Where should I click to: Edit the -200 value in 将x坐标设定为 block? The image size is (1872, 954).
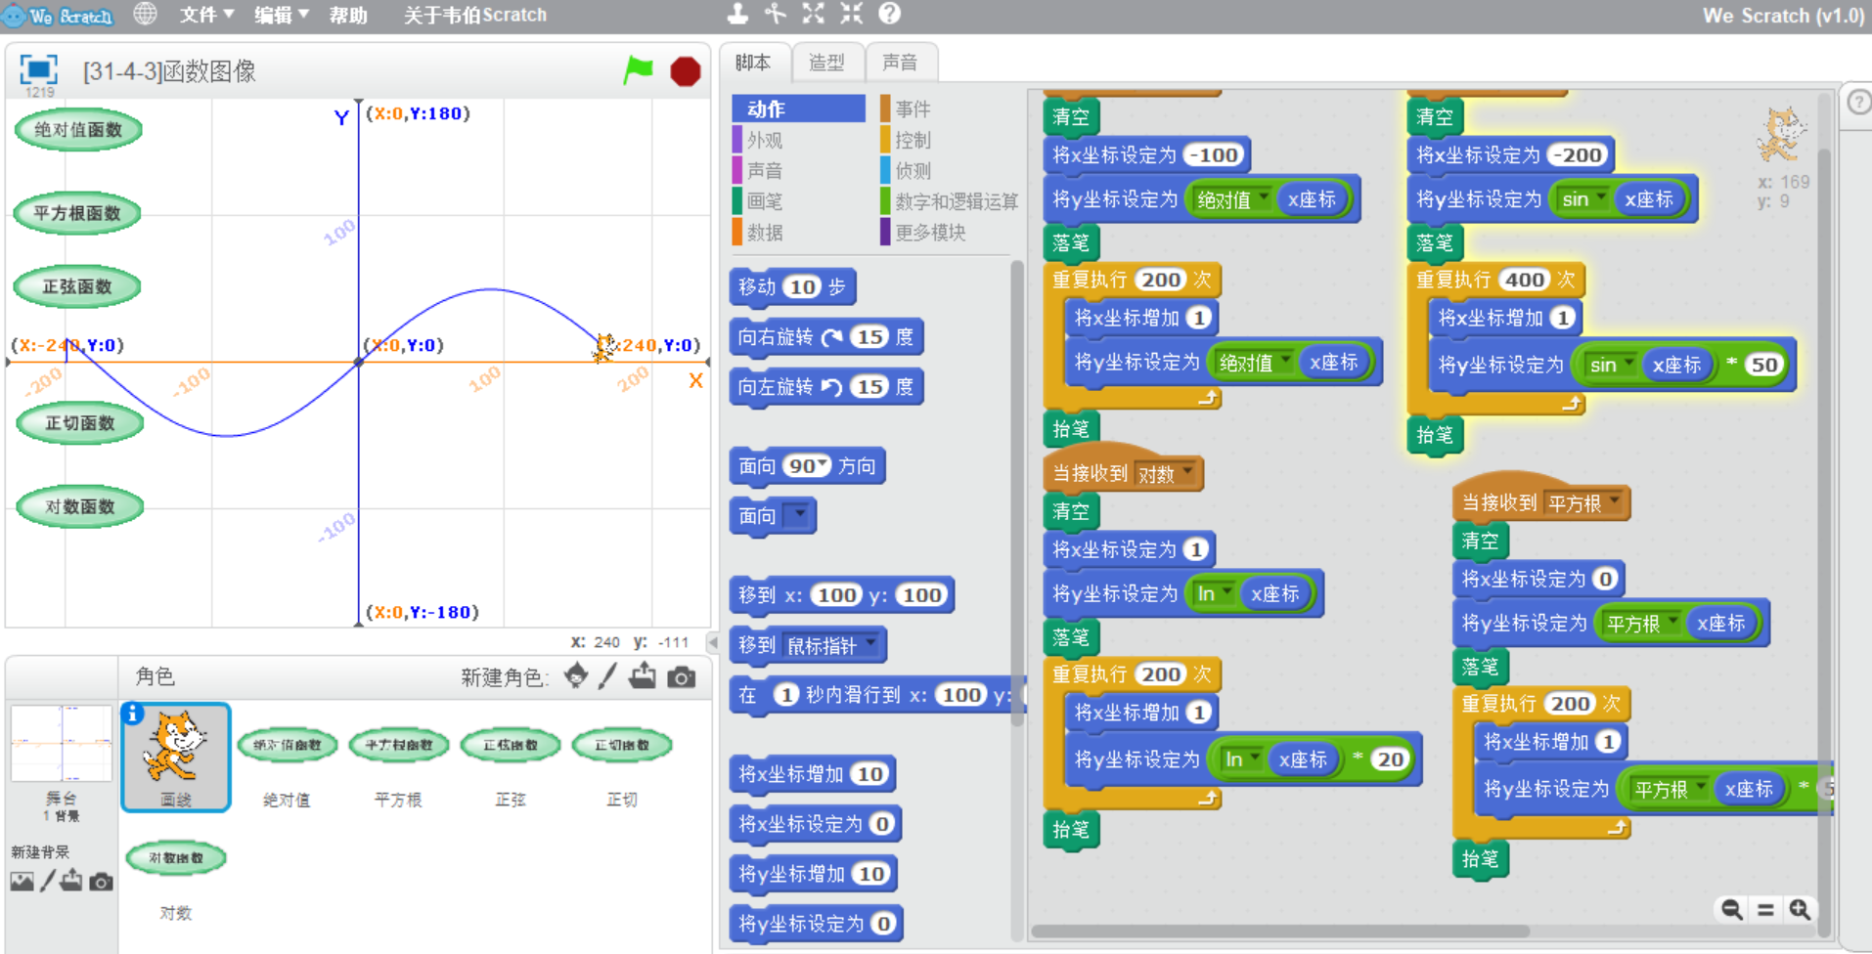[1577, 154]
